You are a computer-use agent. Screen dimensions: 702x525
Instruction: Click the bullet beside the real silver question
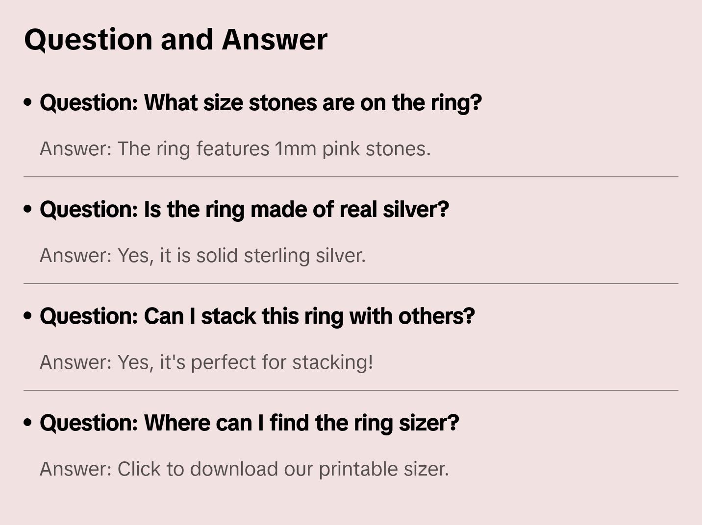click(28, 209)
